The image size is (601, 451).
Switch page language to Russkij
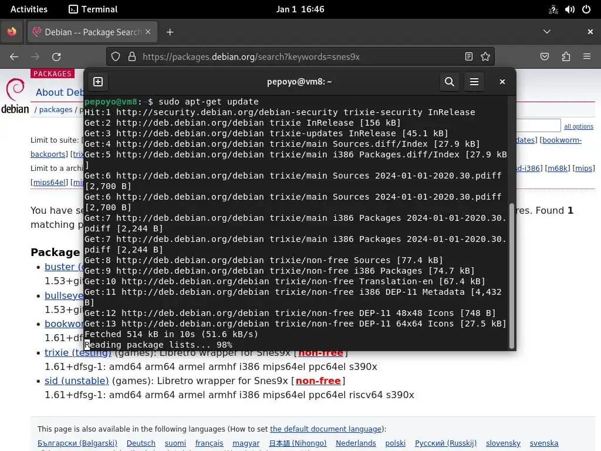446,443
